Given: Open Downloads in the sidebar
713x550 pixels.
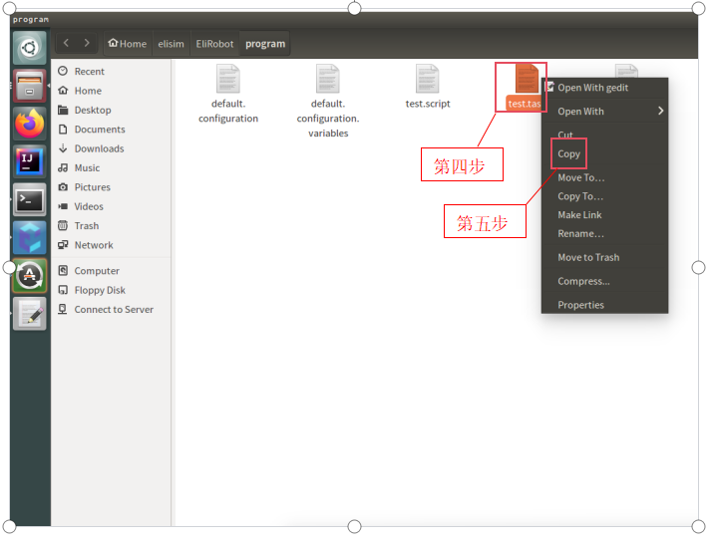Looking at the screenshot, I should click(99, 148).
